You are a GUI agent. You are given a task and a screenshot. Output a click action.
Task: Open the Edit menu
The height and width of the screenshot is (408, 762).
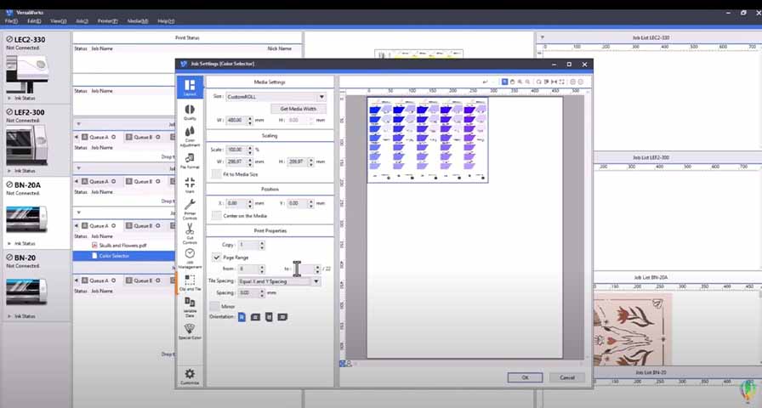click(x=34, y=21)
